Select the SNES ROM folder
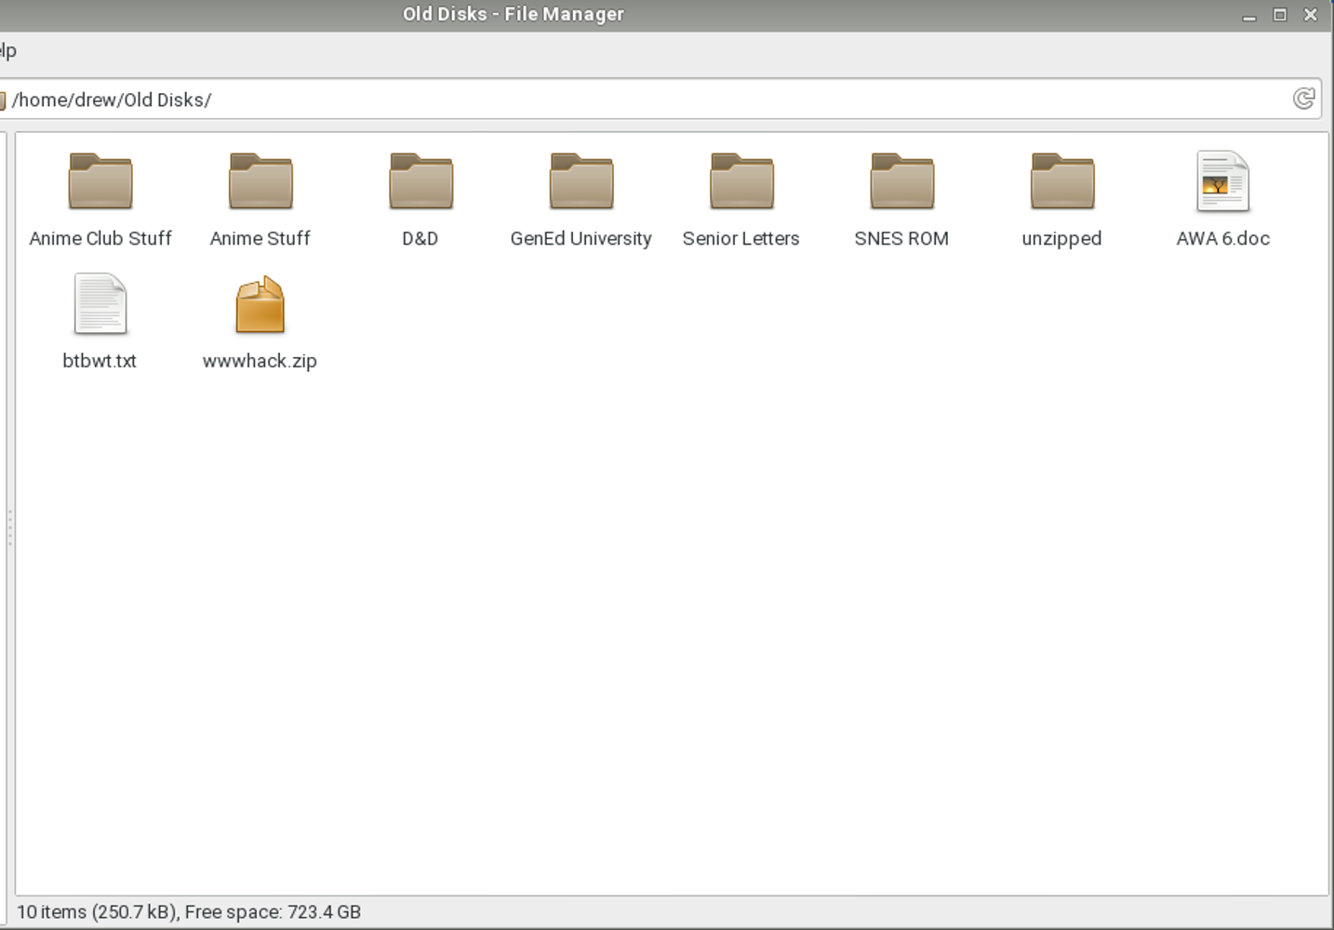 coord(901,182)
